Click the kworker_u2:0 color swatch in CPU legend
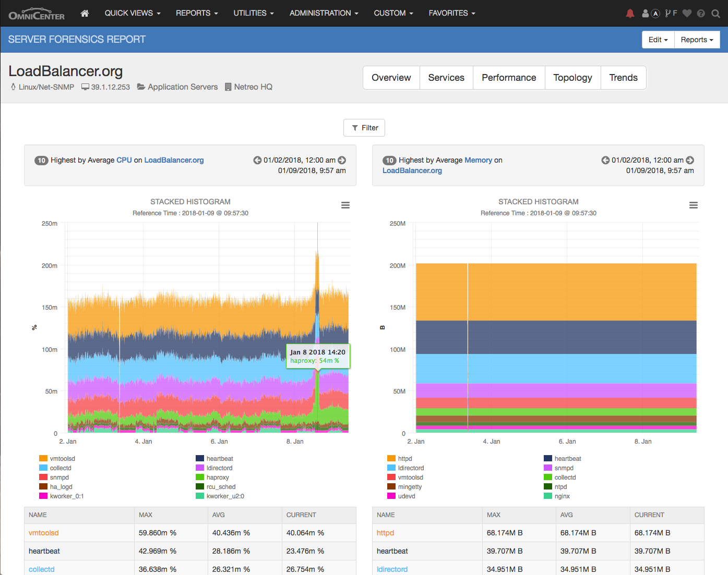This screenshot has width=728, height=575. click(x=200, y=496)
